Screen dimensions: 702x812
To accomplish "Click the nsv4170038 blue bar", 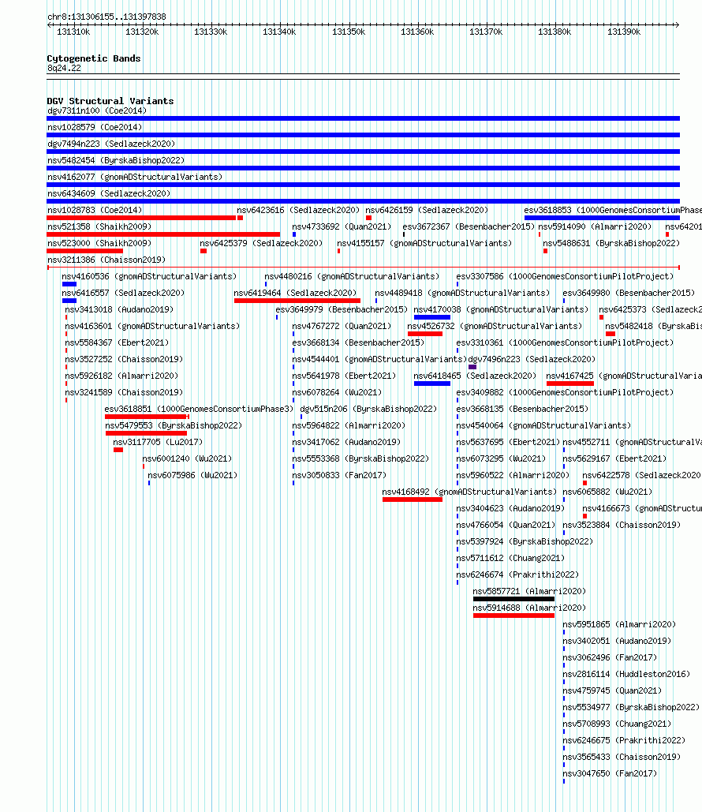I will click(x=432, y=317).
